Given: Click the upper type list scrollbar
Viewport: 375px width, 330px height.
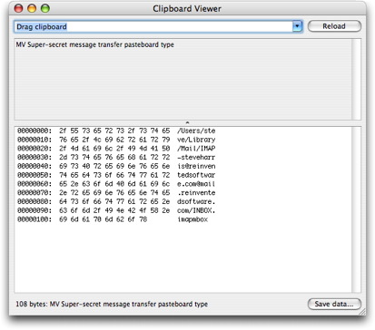Looking at the screenshot, I should (357, 79).
